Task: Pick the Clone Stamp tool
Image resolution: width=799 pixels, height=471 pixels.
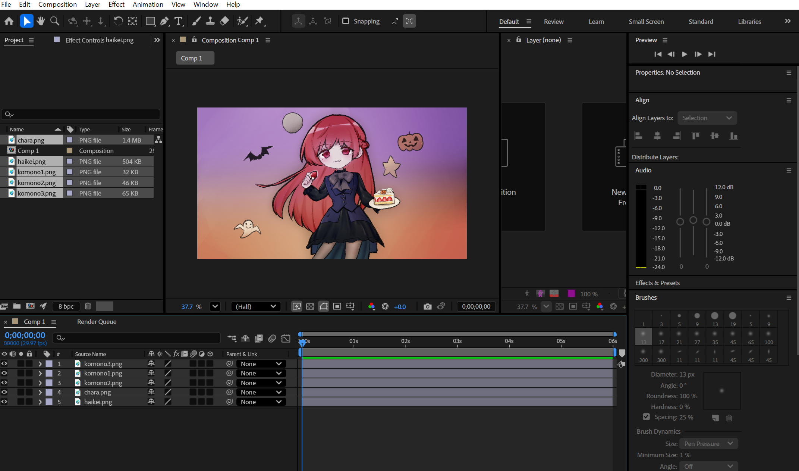Action: point(210,21)
